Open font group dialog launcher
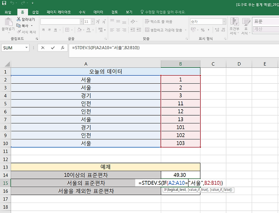Screen dimensions: 279x213 click(105, 39)
